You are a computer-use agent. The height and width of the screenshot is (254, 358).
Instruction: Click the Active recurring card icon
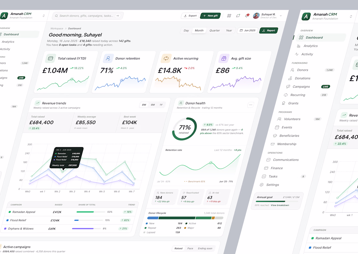click(166, 58)
